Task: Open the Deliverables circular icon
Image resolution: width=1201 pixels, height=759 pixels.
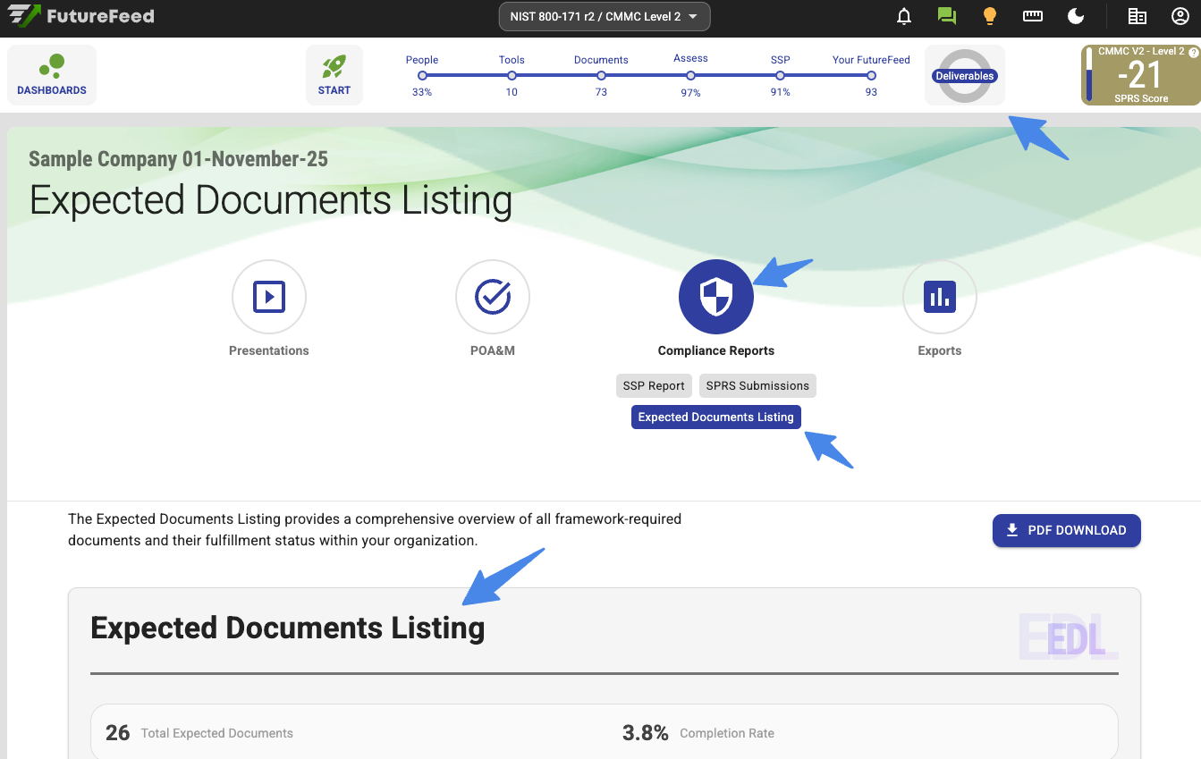Action: (x=964, y=76)
